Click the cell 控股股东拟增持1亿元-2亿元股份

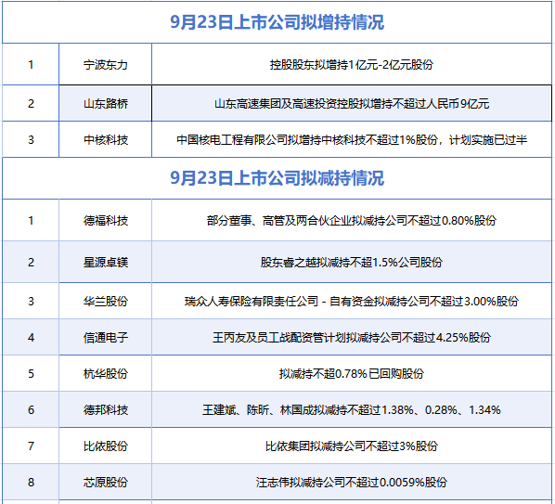coord(352,64)
